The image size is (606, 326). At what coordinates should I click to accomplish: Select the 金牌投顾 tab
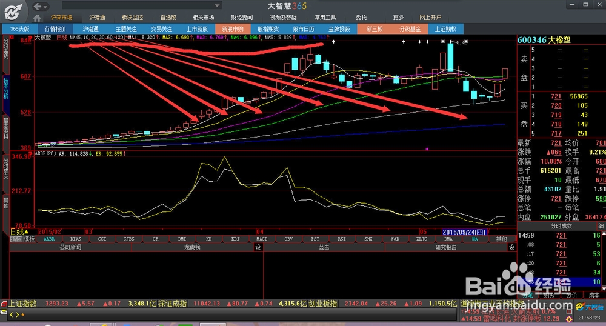click(x=339, y=29)
